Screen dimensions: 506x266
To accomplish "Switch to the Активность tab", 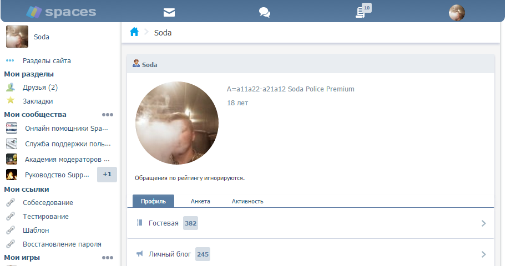I will pos(247,201).
